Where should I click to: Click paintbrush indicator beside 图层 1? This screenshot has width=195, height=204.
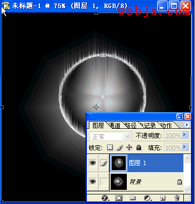click(x=104, y=163)
